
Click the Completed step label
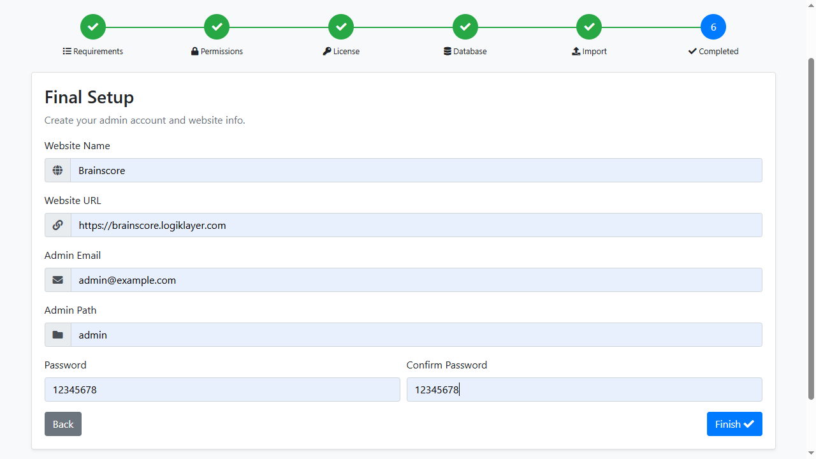click(x=713, y=51)
